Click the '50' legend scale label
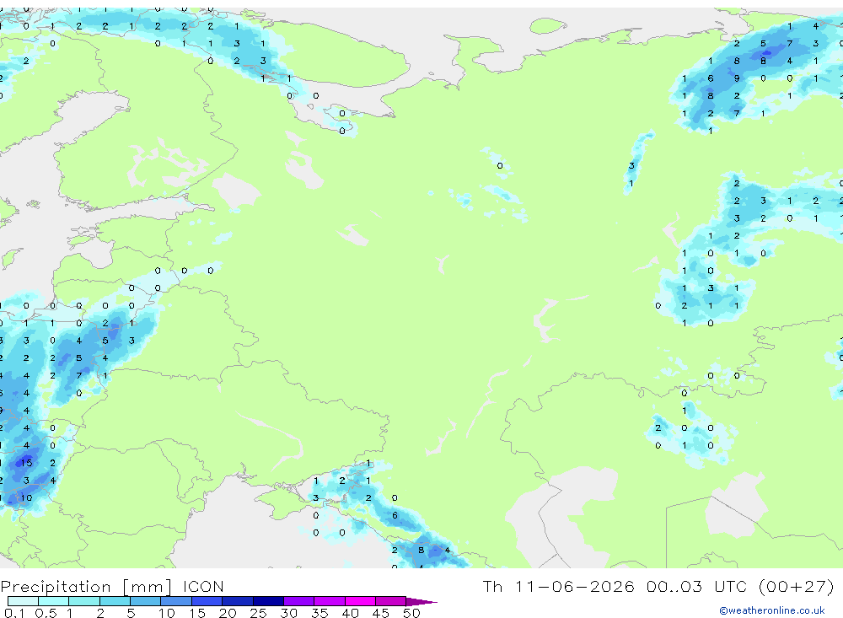The width and height of the screenshot is (843, 618). click(411, 613)
